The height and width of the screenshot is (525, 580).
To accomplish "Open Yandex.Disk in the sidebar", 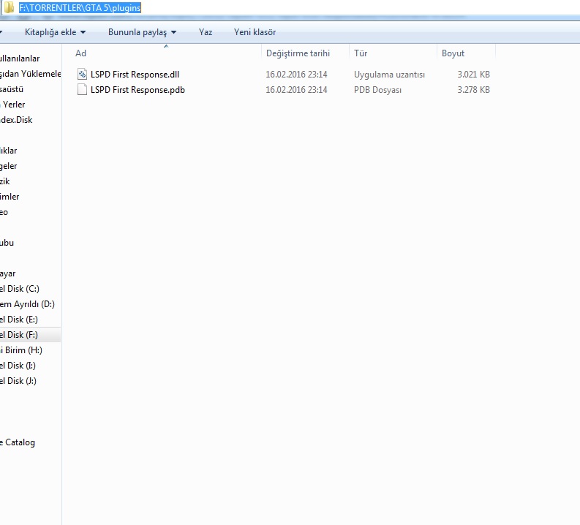I will [x=16, y=120].
